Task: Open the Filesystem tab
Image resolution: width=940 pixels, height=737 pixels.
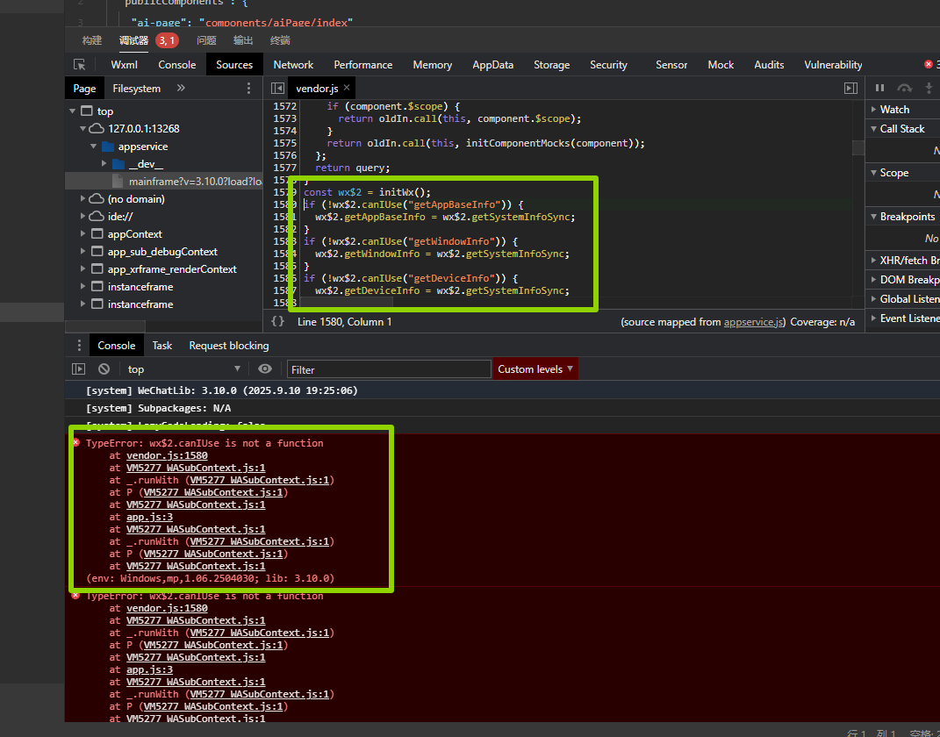Action: click(136, 89)
